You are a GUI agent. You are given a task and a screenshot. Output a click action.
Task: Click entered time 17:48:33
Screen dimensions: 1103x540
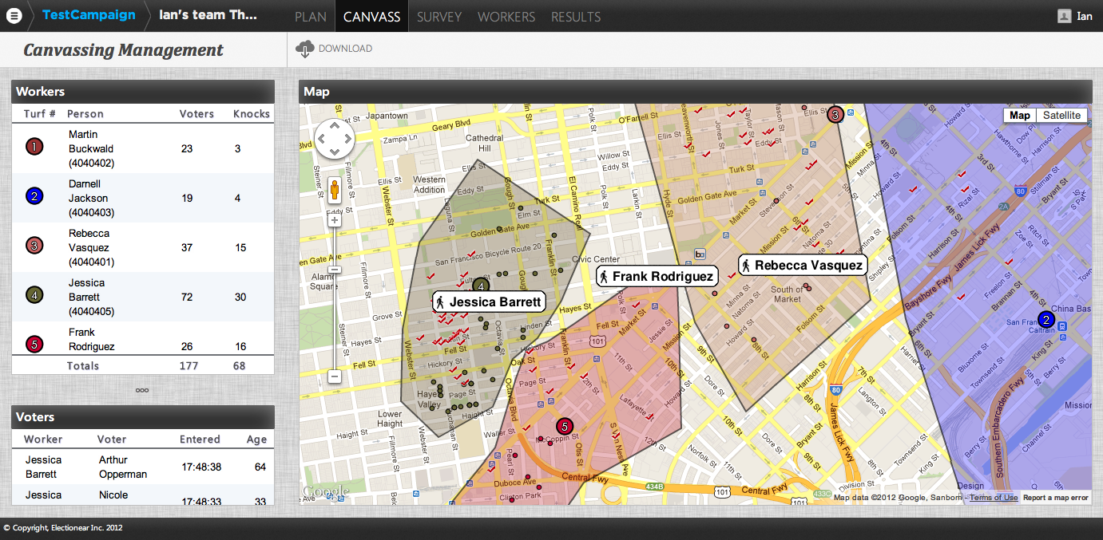[201, 502]
